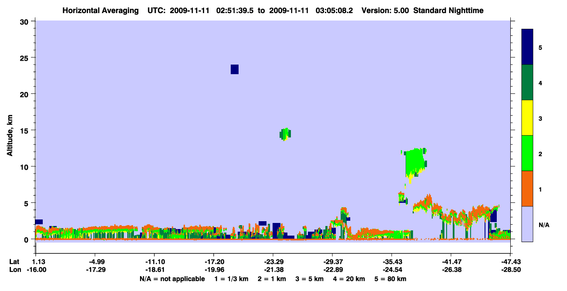Click the dark green color bar segment 4
The image size is (567, 291).
[x=527, y=82]
